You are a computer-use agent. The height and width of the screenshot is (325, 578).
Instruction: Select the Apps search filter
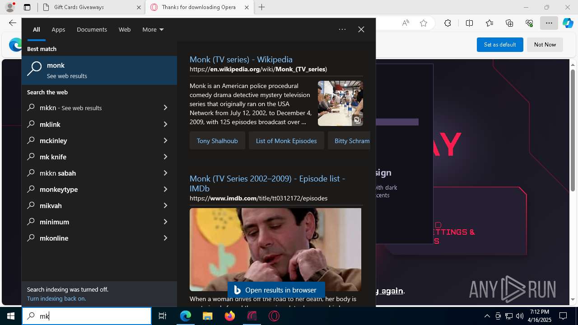(58, 29)
